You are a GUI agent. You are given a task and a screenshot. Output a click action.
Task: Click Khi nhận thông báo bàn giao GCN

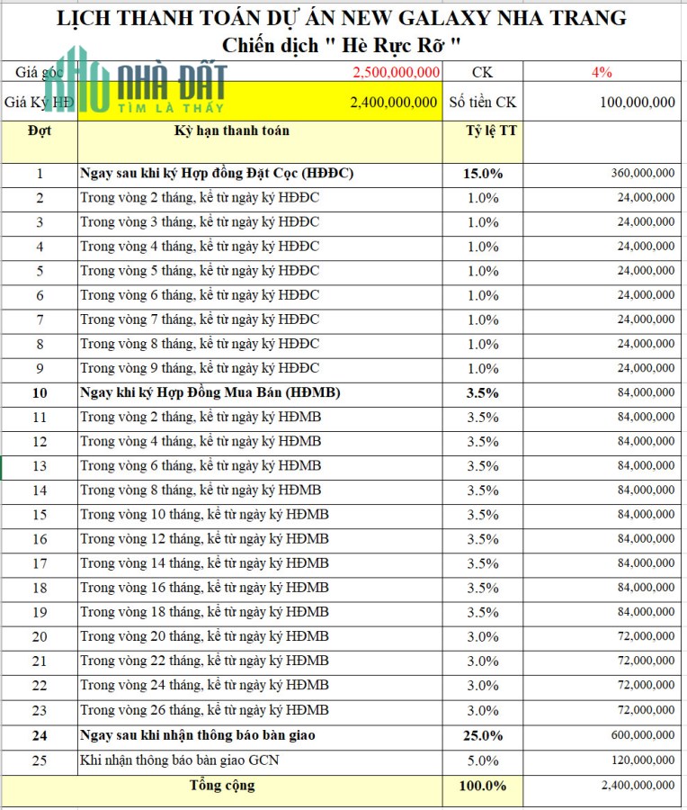pos(180,760)
